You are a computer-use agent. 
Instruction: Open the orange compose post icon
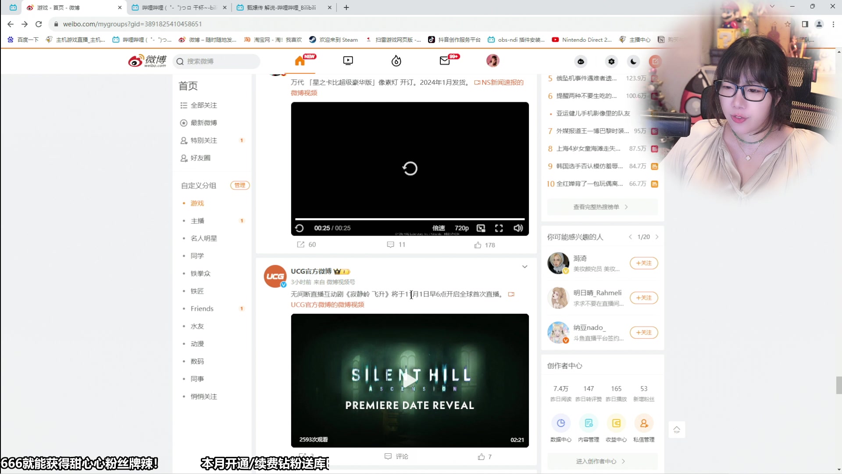click(655, 61)
